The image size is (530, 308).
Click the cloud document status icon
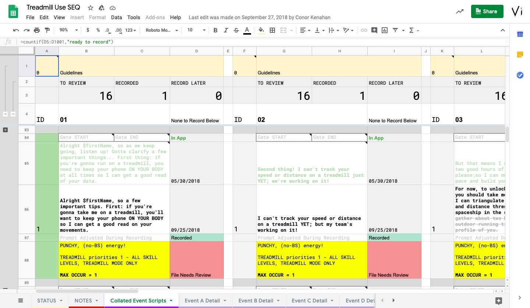coord(113,8)
